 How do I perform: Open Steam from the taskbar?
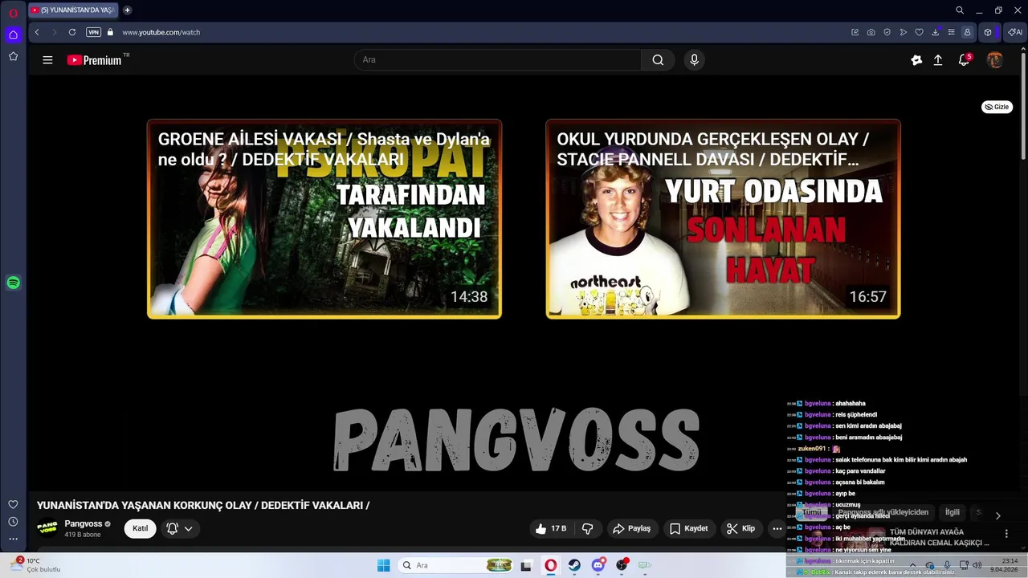pyautogui.click(x=574, y=565)
